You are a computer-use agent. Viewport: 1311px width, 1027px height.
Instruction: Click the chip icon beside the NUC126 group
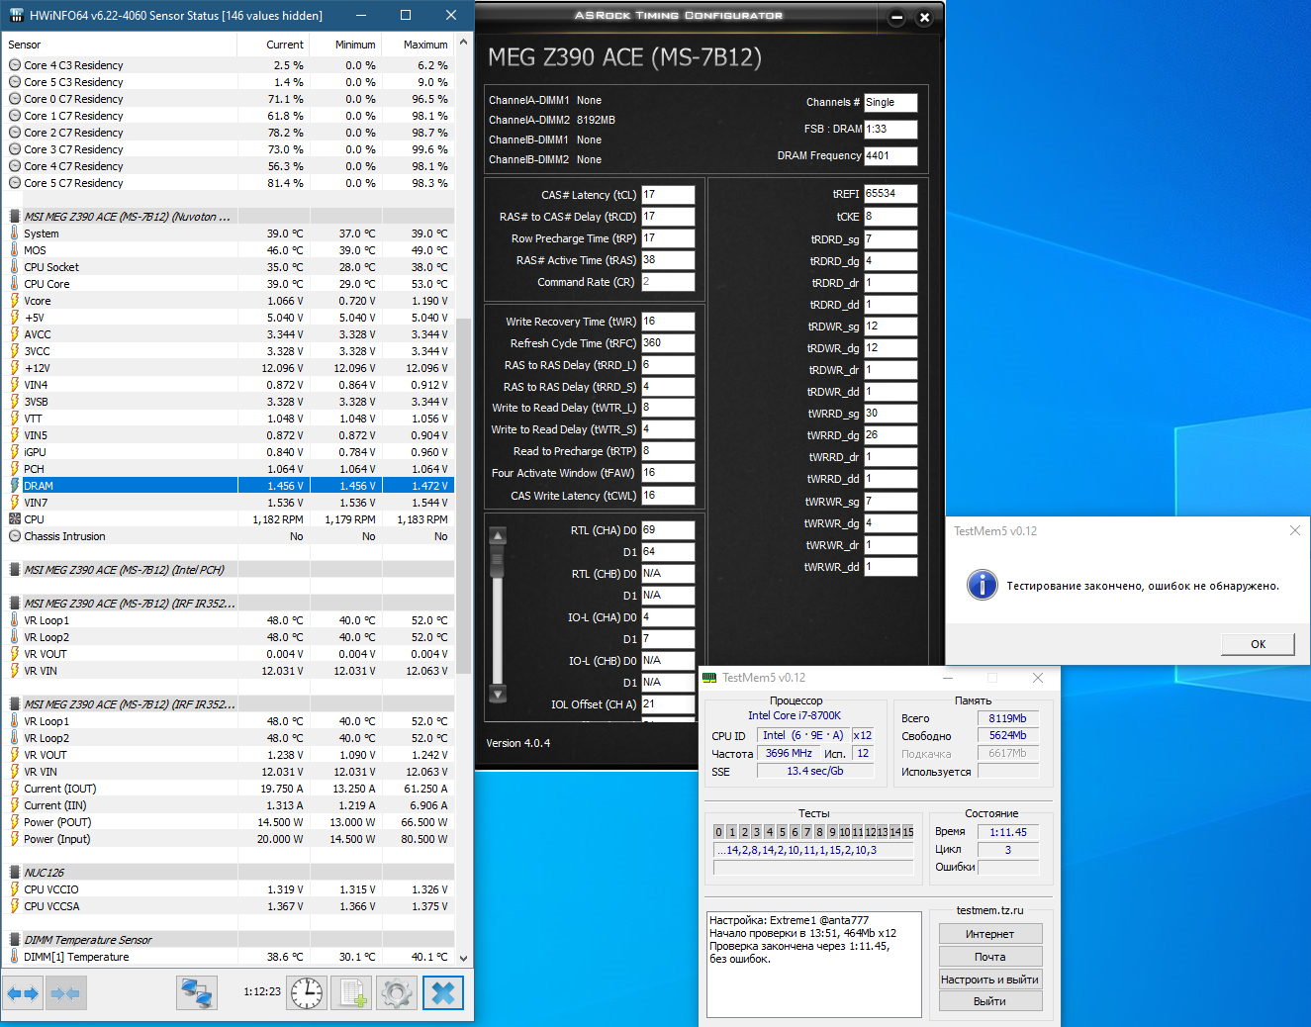pyautogui.click(x=14, y=873)
